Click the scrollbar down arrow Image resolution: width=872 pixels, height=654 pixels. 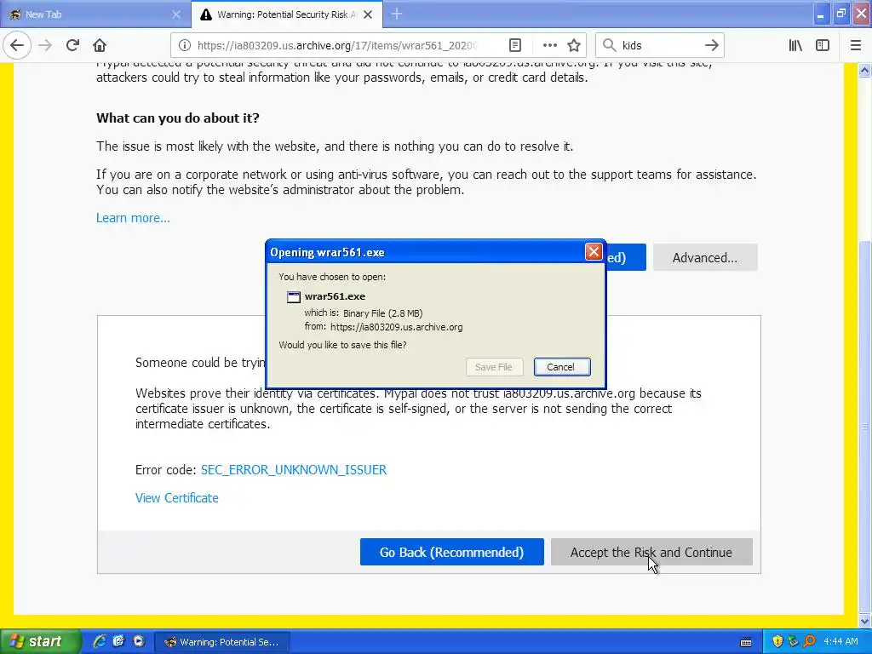coord(865,621)
